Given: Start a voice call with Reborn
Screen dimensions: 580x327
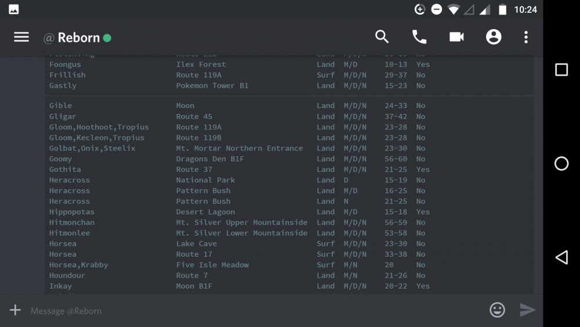Looking at the screenshot, I should [419, 37].
